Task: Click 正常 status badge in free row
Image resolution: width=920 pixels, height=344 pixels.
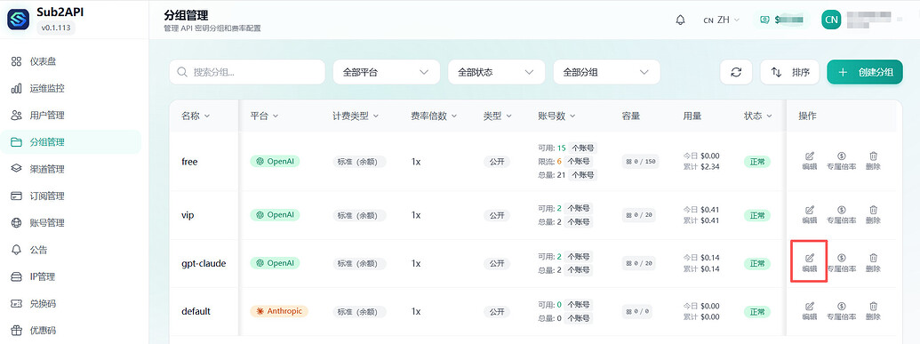Action: [756, 162]
